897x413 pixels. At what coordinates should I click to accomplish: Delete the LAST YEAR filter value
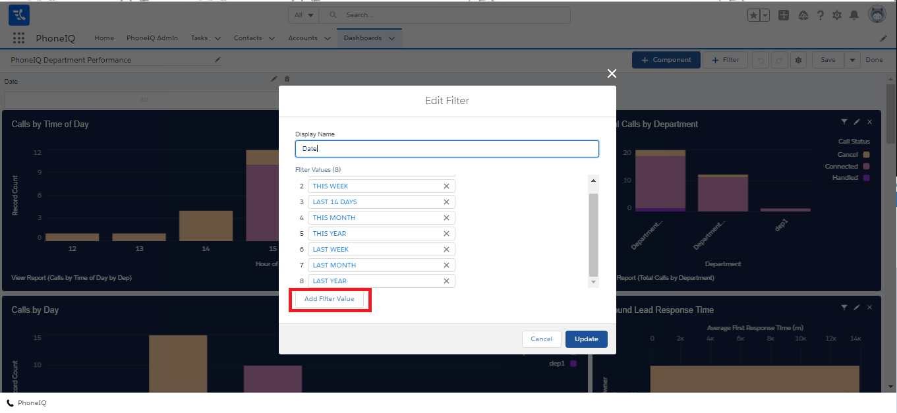pos(446,281)
